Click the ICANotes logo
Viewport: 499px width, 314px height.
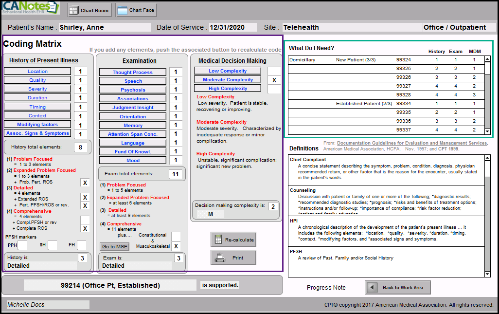[x=30, y=8]
